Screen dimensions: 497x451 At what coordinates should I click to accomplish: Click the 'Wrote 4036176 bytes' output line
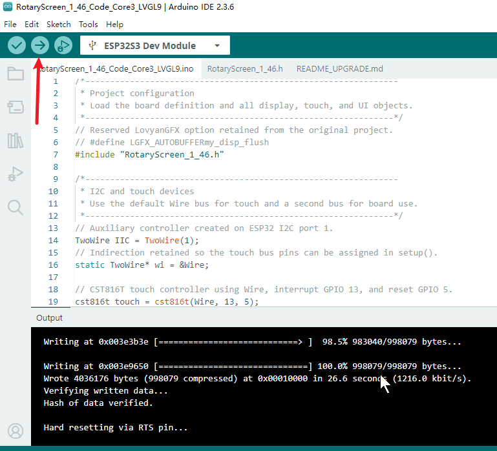click(257, 379)
